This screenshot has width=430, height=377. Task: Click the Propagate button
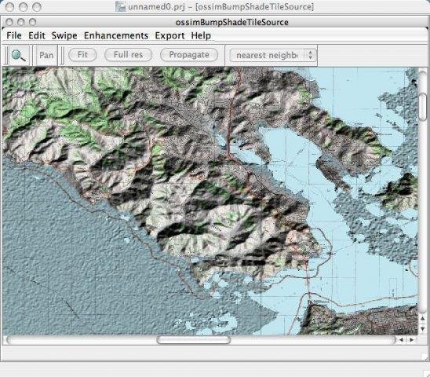tap(189, 55)
